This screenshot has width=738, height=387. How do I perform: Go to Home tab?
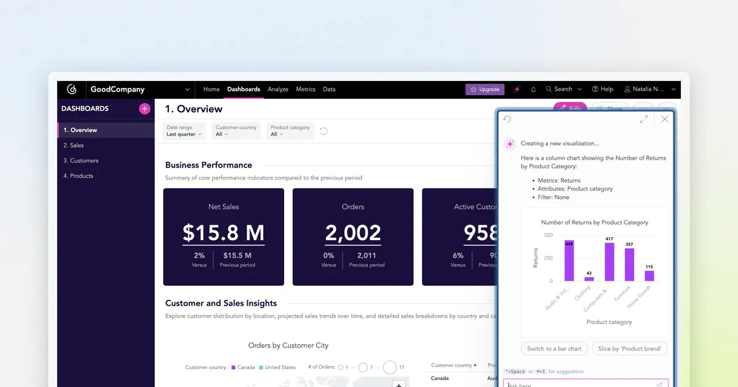tap(212, 89)
